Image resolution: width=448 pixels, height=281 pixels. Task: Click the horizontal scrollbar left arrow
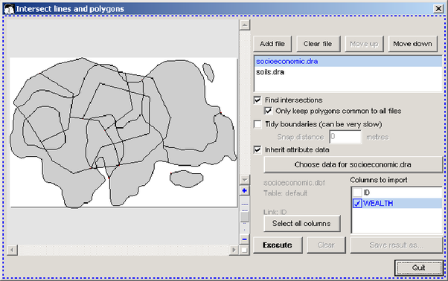[x=12, y=250]
